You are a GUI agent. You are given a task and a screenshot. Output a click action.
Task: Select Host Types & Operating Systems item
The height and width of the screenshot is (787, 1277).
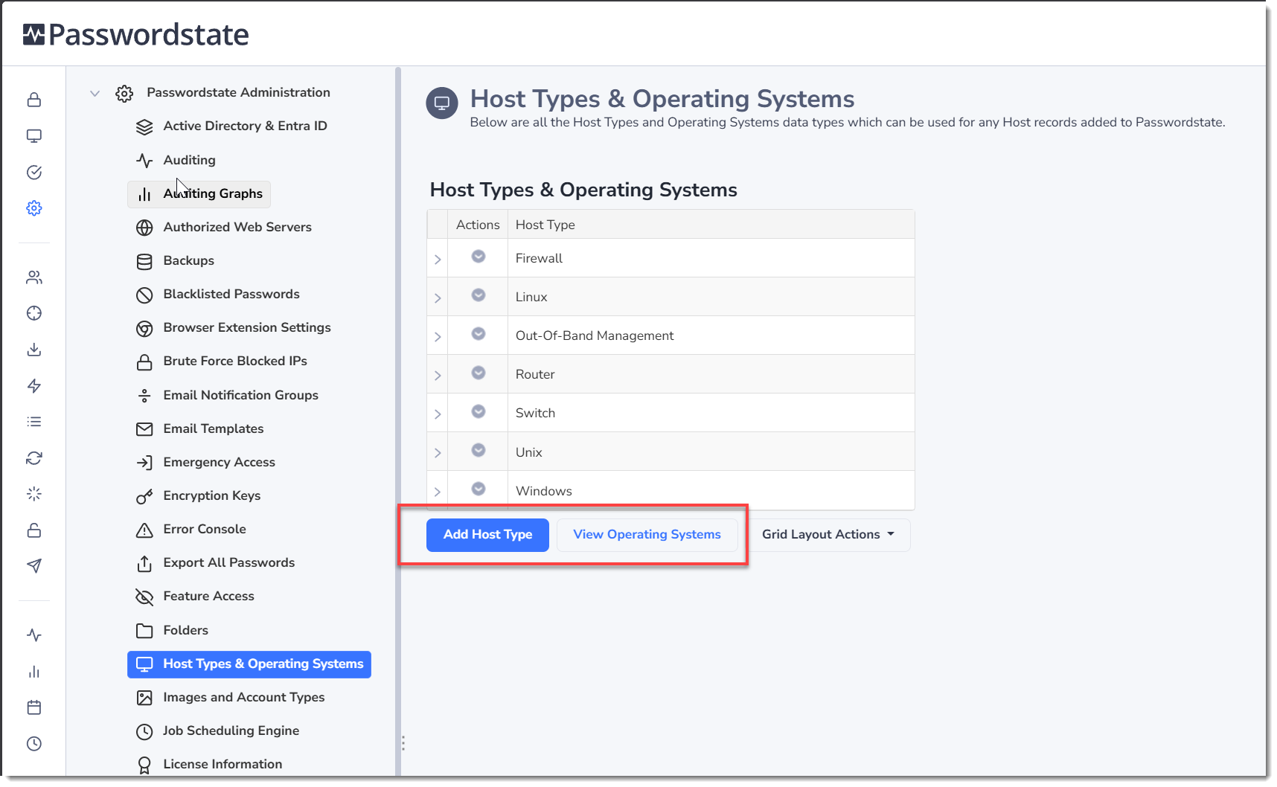pyautogui.click(x=249, y=664)
